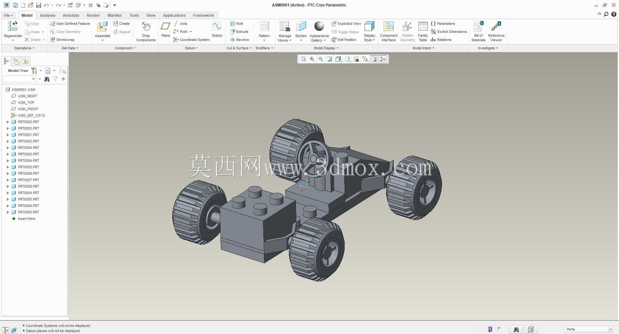Viewport: 619px width, 334px height.
Task: Open saved orientations in graphics toolbar
Action: [347, 59]
